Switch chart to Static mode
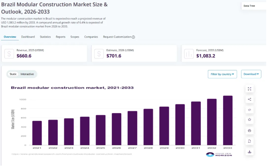The height and width of the screenshot is (168, 267). 13,74
